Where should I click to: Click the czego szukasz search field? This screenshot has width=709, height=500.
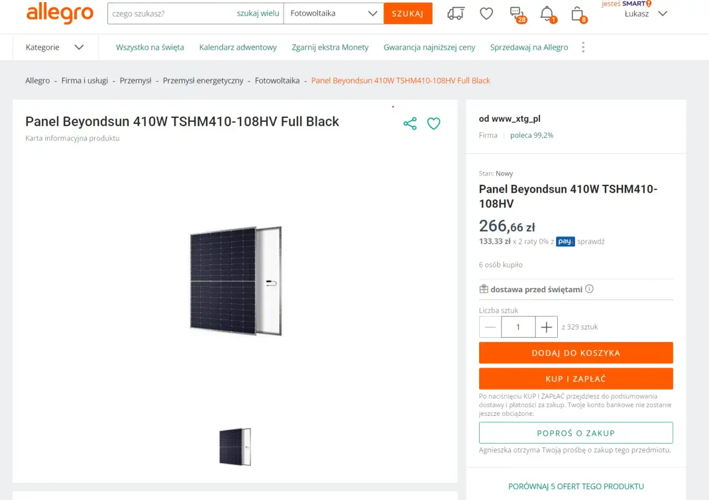click(172, 13)
